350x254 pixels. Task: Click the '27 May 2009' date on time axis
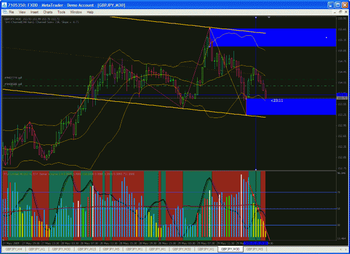[11, 243]
